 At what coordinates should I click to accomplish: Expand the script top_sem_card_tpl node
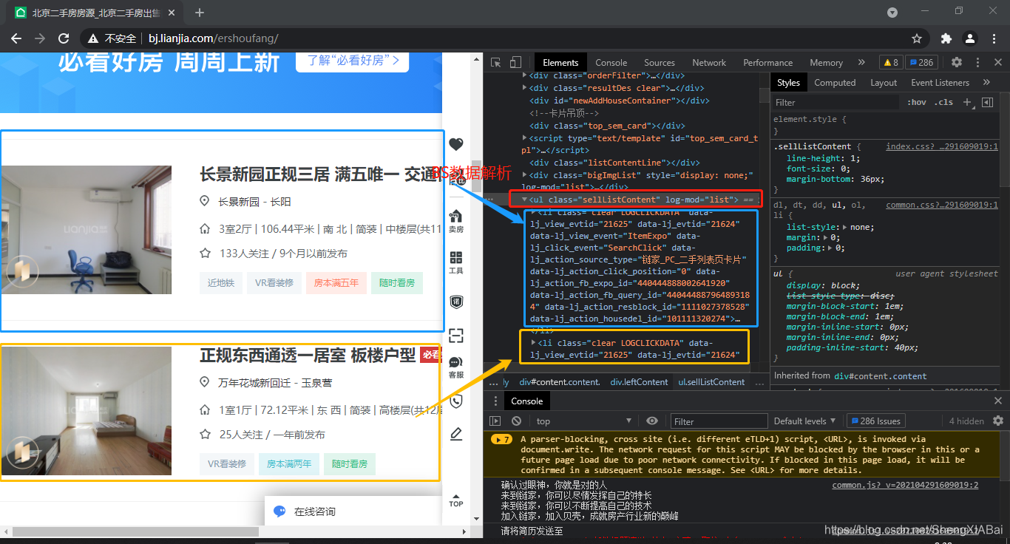(x=525, y=138)
